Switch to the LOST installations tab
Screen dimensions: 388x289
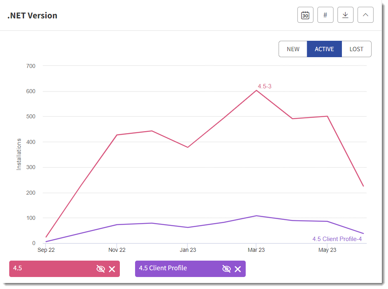[x=356, y=49]
